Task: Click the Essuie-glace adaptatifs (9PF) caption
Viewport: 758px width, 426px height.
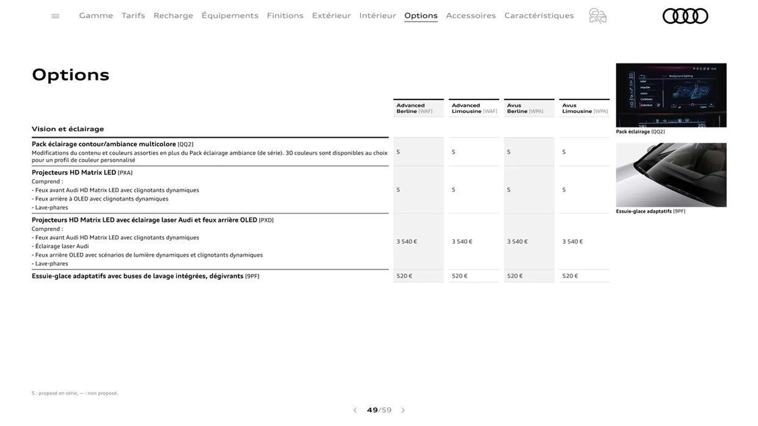Action: 651,211
